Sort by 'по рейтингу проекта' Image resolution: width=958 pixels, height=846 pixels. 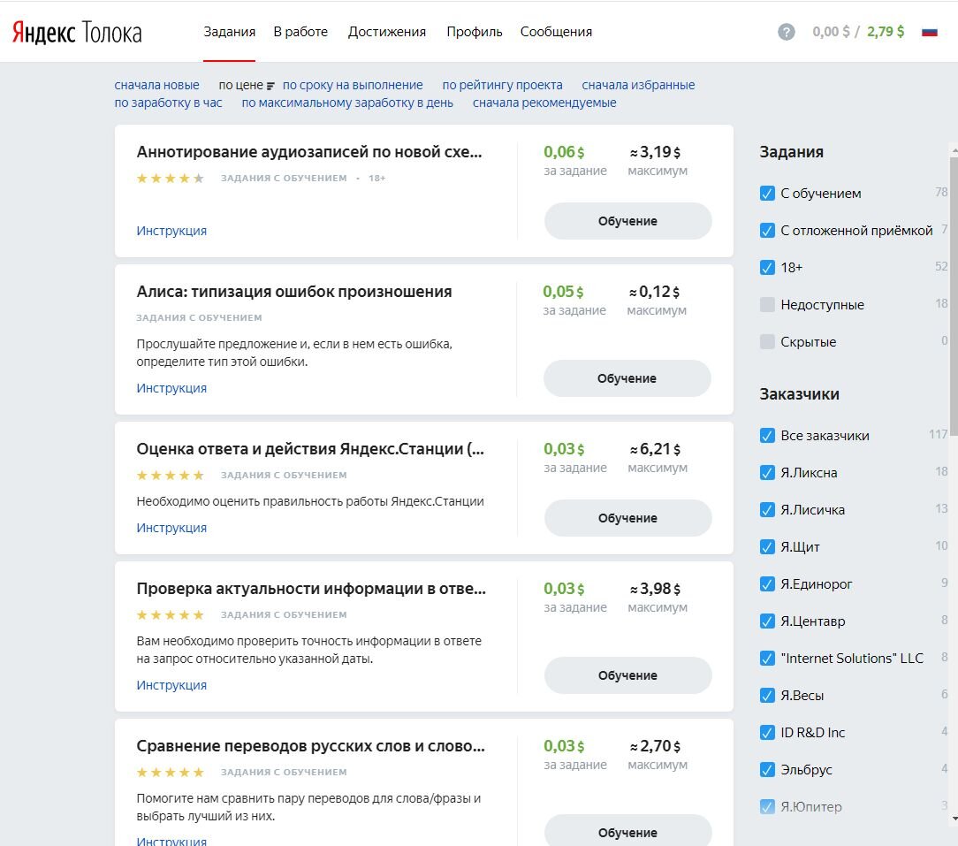click(x=502, y=85)
